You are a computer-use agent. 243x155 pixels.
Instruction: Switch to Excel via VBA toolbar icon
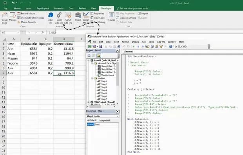pyautogui.click(x=90, y=47)
